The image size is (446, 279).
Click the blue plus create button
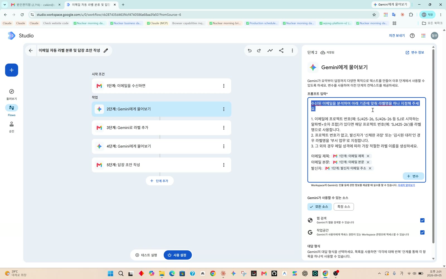(x=11, y=70)
